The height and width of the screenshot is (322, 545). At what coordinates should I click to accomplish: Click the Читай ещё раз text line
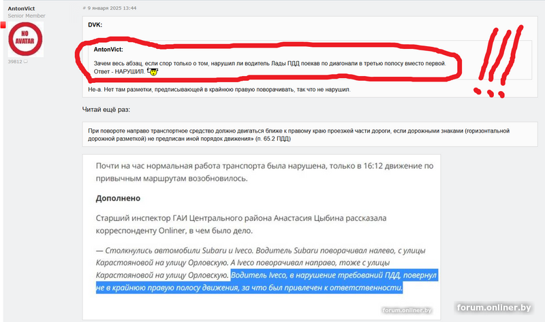106,109
